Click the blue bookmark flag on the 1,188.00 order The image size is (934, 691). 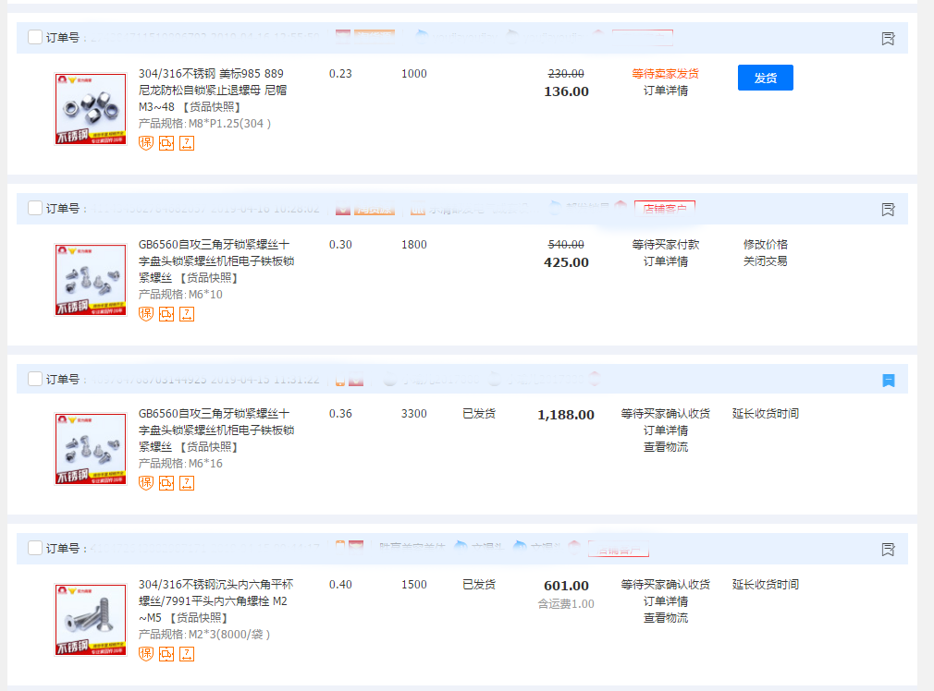(x=888, y=380)
